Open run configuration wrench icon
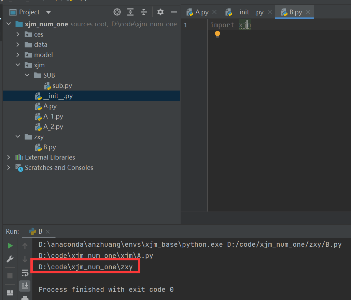351x300 pixels. pyautogui.click(x=10, y=259)
